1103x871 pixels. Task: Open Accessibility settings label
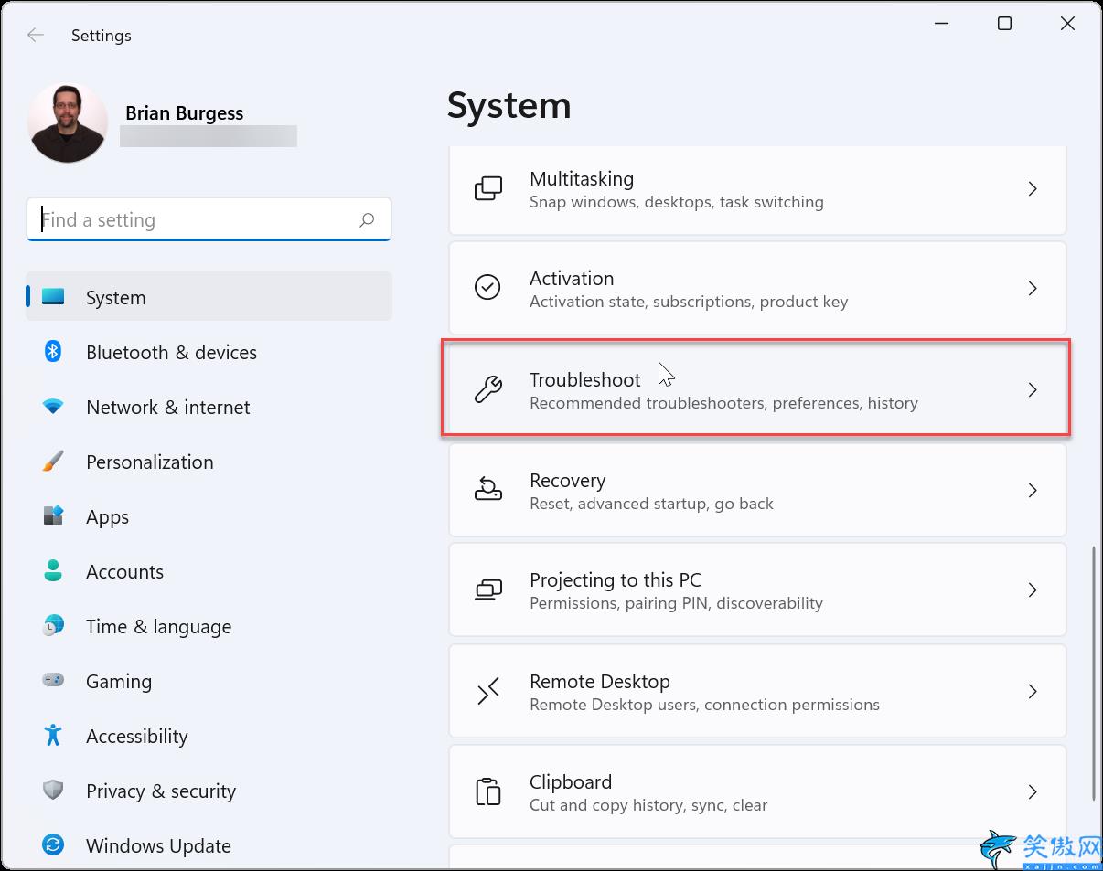point(137,737)
